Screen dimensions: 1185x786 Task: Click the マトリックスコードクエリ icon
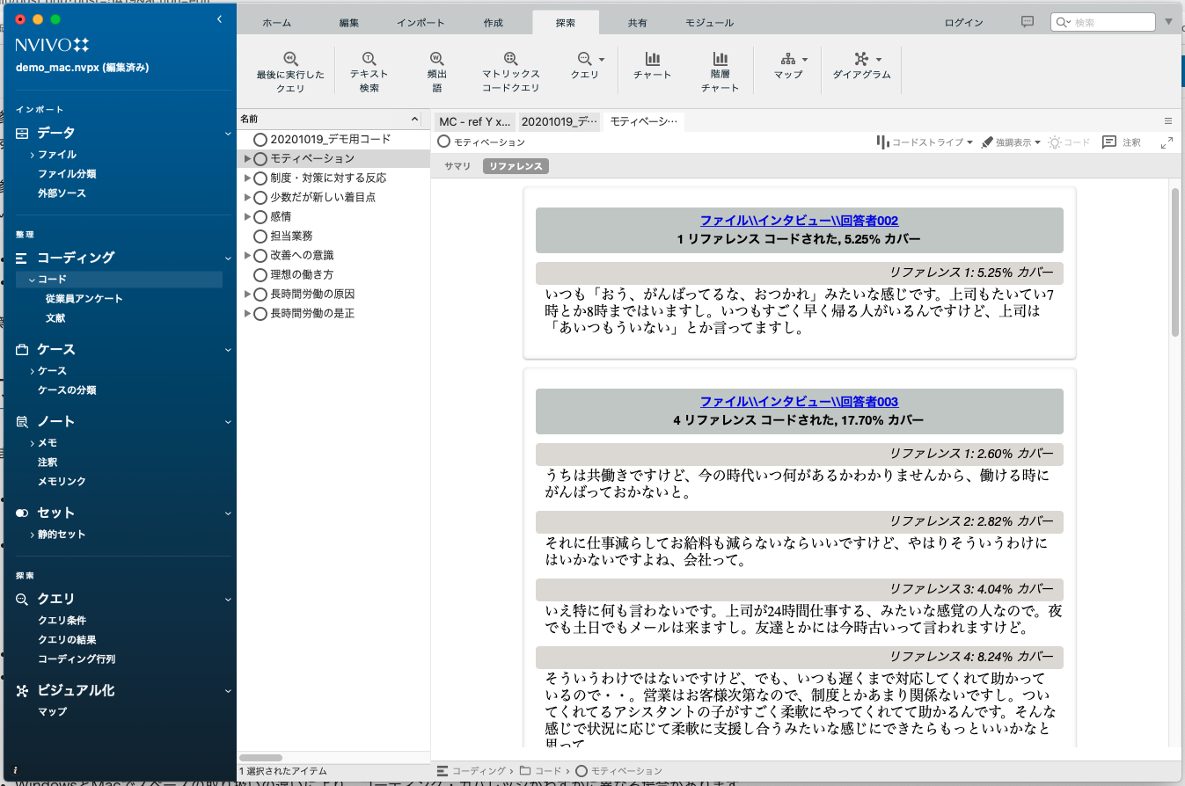coord(510,60)
